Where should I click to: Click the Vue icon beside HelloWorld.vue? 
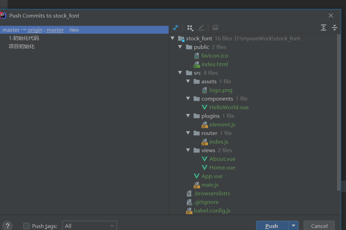click(x=205, y=107)
